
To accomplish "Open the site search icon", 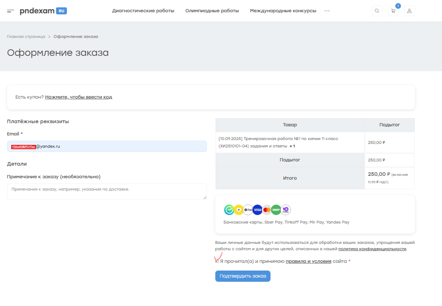I will pos(377,11).
